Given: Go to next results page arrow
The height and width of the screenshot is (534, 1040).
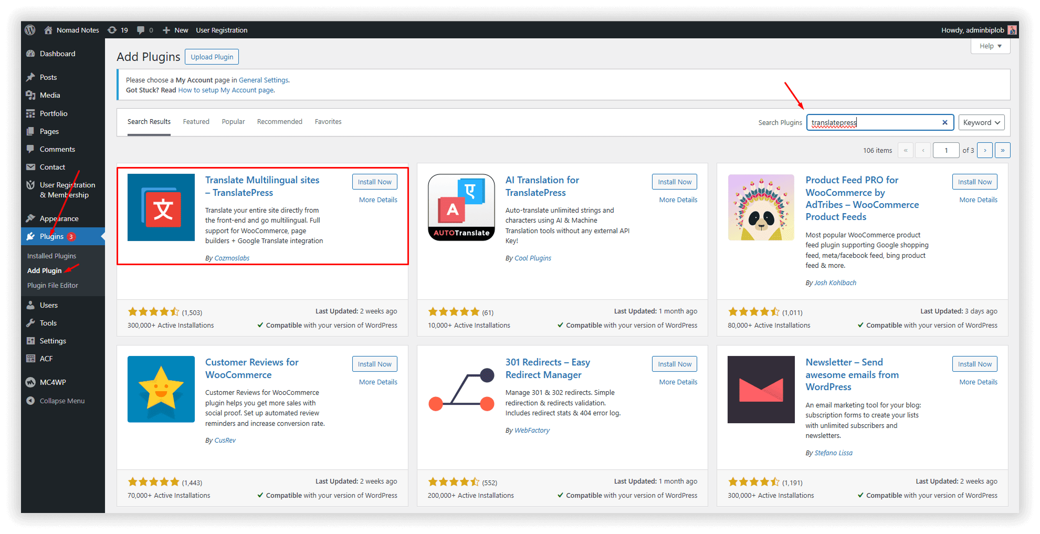Looking at the screenshot, I should (x=985, y=150).
